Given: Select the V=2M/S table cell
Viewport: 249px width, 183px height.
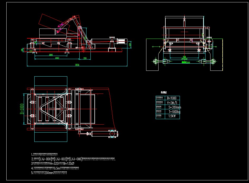Looking at the screenshot, I should tap(172, 102).
